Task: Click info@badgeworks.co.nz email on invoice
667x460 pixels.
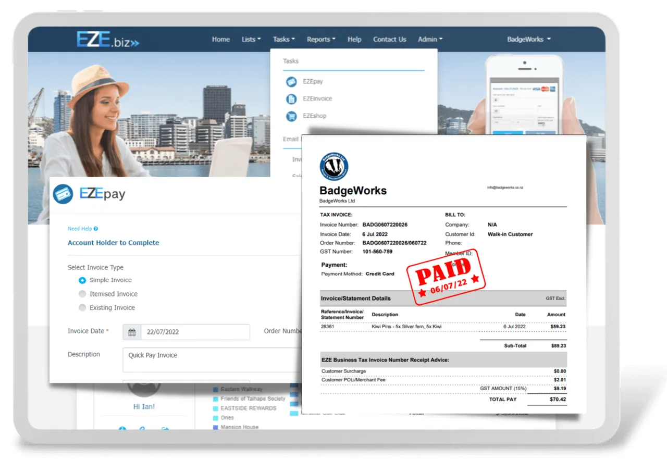Action: click(x=505, y=187)
